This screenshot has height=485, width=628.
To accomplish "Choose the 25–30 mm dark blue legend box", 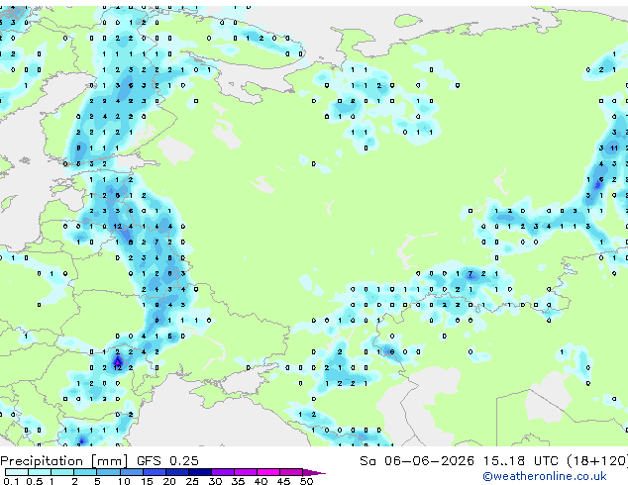I will click(199, 472).
